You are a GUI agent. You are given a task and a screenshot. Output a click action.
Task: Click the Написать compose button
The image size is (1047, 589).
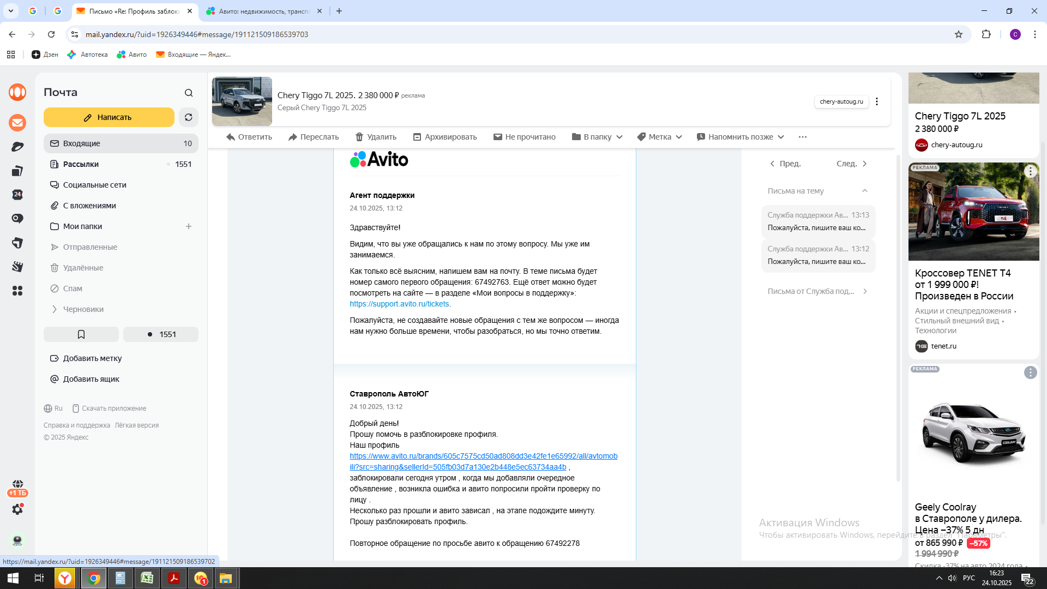(109, 117)
